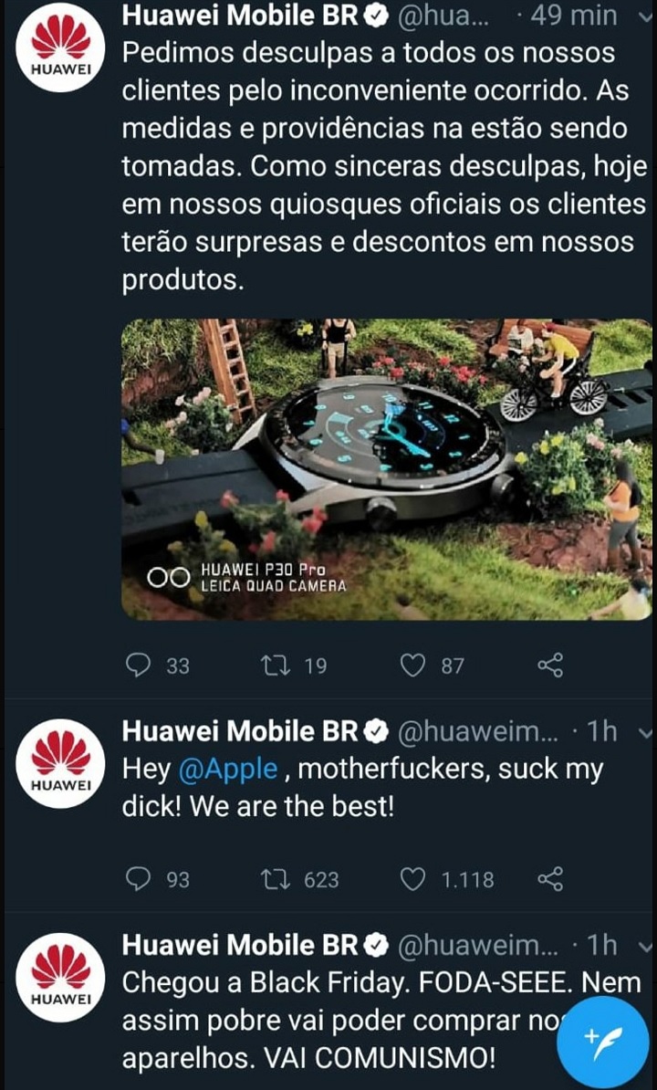Like the tweet with 1.118 likes
657x1090 pixels.
click(x=413, y=880)
